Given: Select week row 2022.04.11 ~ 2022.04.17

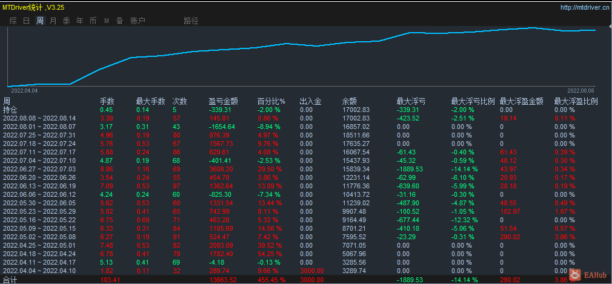Looking at the screenshot, I should tap(39, 262).
